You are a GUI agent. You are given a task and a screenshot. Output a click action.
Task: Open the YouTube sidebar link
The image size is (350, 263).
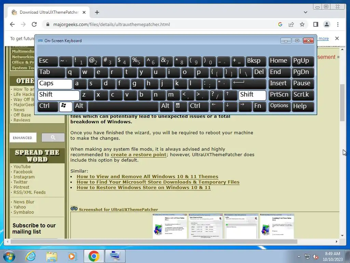(22, 167)
